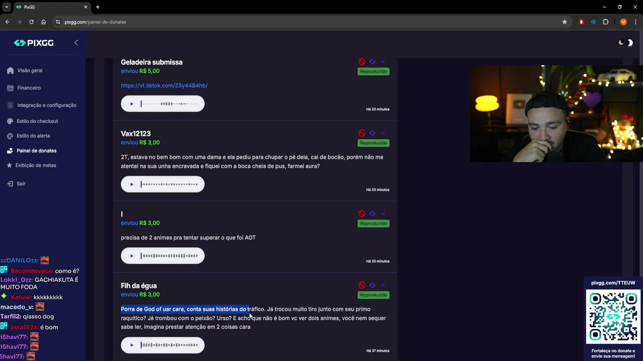643x361 pixels.
Task: Click the Reproduzido badge on the AOT donation
Action: click(373, 224)
